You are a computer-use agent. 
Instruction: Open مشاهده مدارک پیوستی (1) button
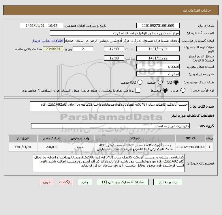click(123, 182)
